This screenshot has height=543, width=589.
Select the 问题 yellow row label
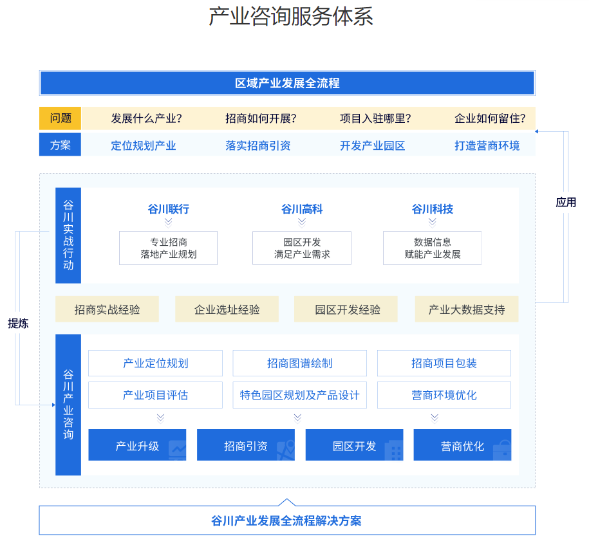[x=61, y=118]
